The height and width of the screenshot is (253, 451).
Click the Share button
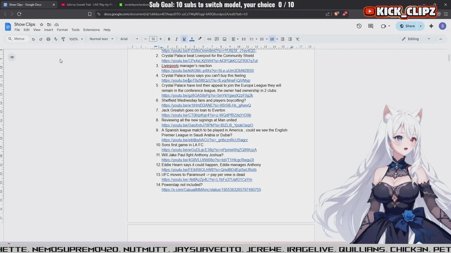tap(407, 26)
